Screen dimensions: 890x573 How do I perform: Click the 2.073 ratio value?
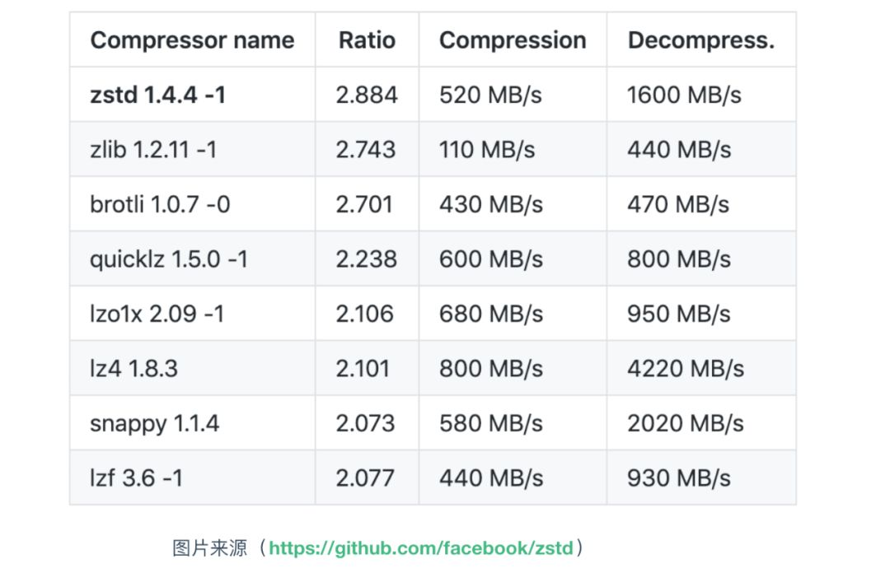pos(365,423)
